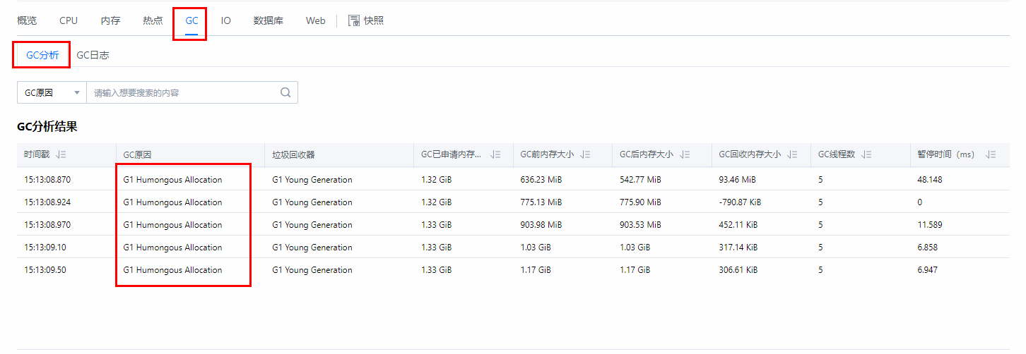The image size is (1026, 354).
Task: Open the 热点 tab
Action: 153,20
